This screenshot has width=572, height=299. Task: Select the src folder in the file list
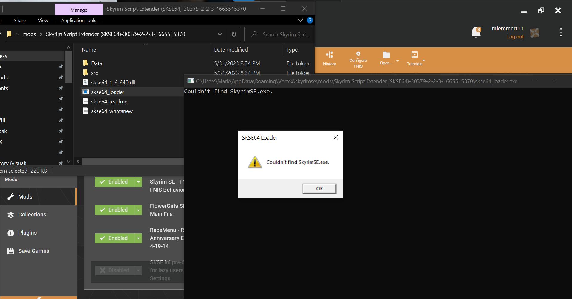[94, 73]
